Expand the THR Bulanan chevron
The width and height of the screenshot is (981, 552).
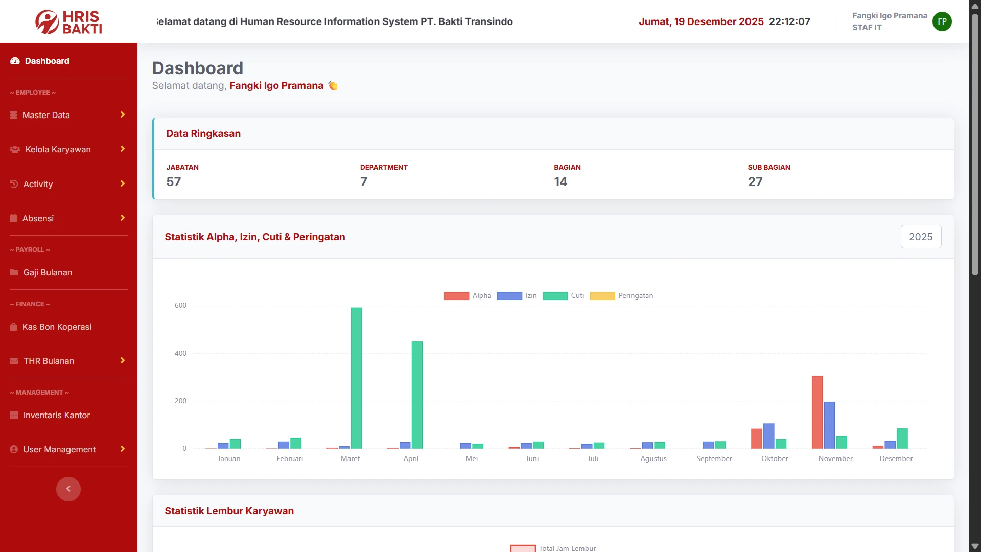click(x=123, y=361)
